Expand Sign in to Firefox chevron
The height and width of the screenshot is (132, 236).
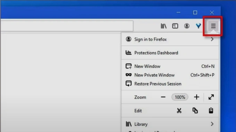pos(212,39)
